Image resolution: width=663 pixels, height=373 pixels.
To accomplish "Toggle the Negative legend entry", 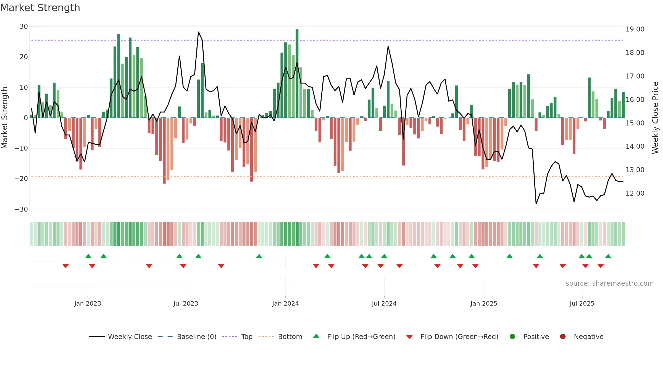I will 582,337.
